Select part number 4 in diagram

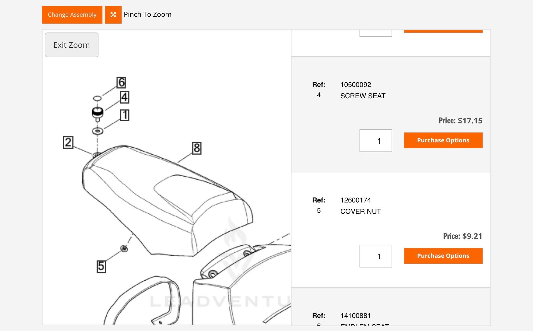(124, 97)
